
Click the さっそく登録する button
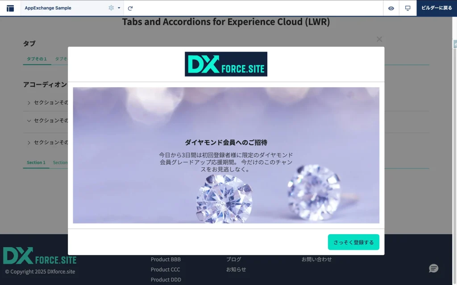(353, 242)
